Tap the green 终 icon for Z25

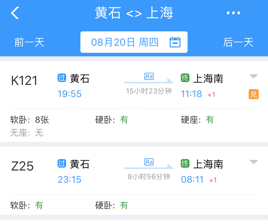point(185,163)
